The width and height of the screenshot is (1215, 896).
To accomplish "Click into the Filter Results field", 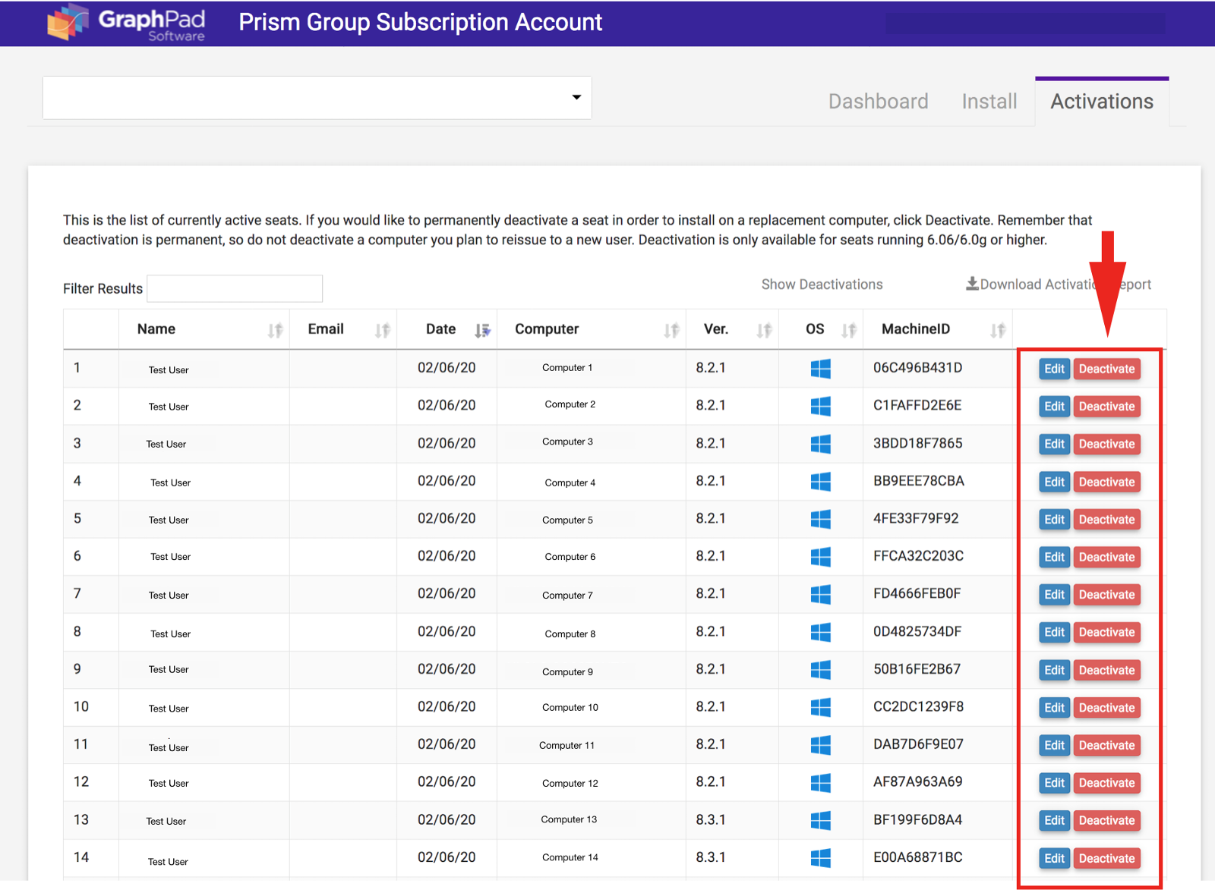I will [235, 289].
